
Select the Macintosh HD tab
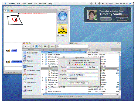tap(76, 50)
